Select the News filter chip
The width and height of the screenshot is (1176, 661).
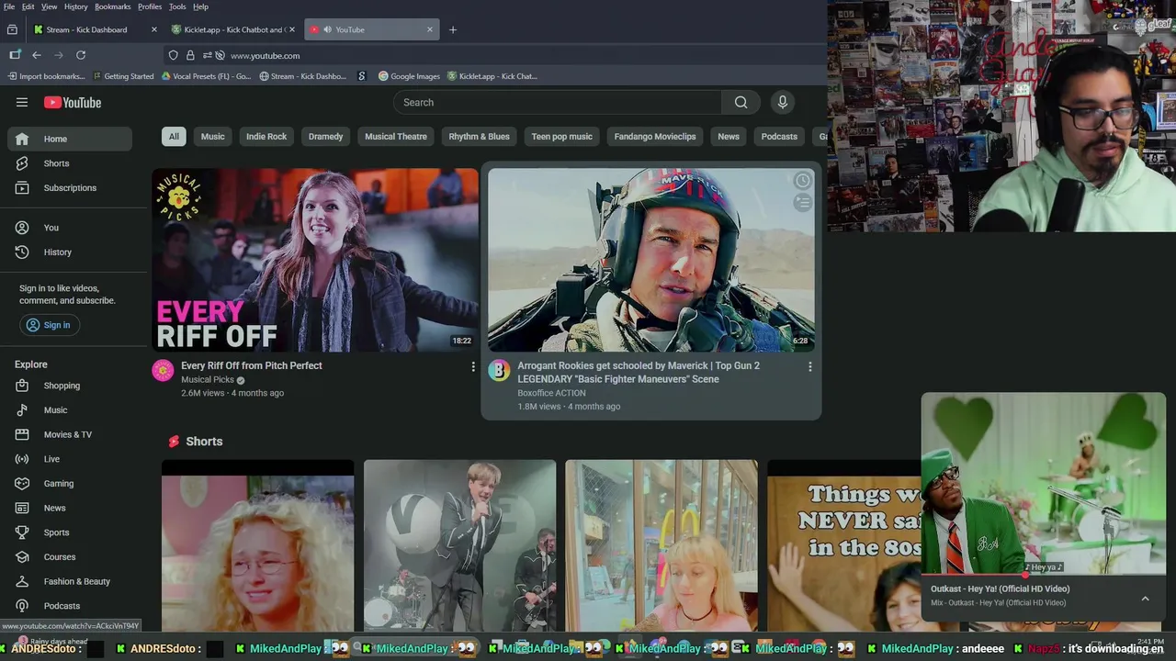[x=729, y=137]
